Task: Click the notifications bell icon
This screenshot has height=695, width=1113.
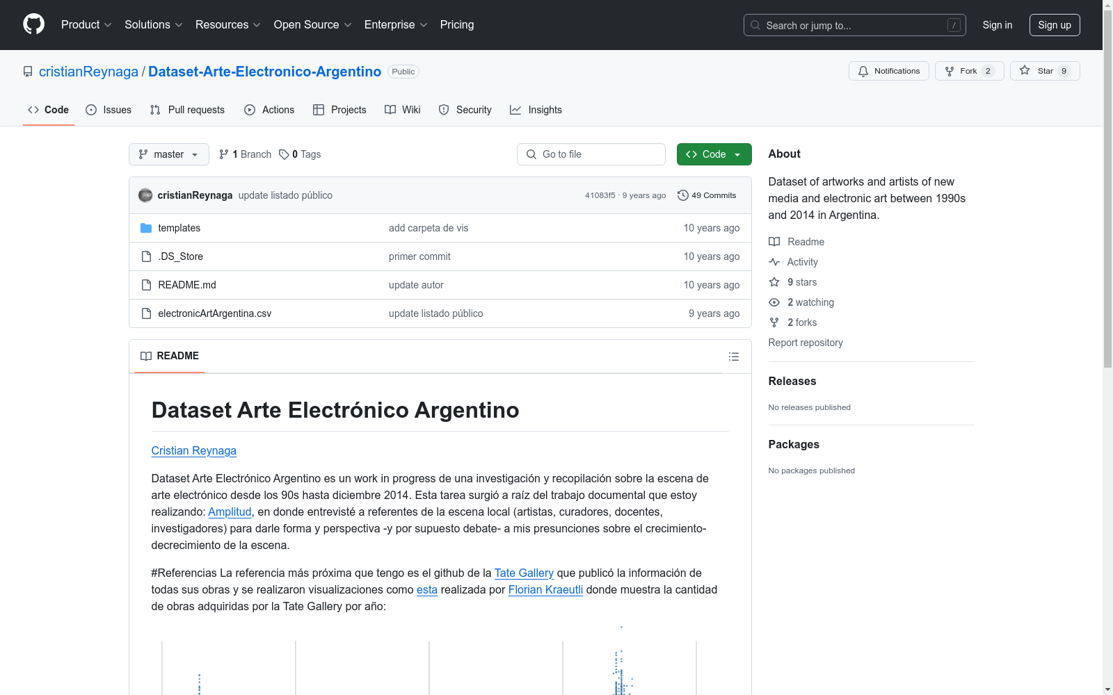Action: coord(863,71)
